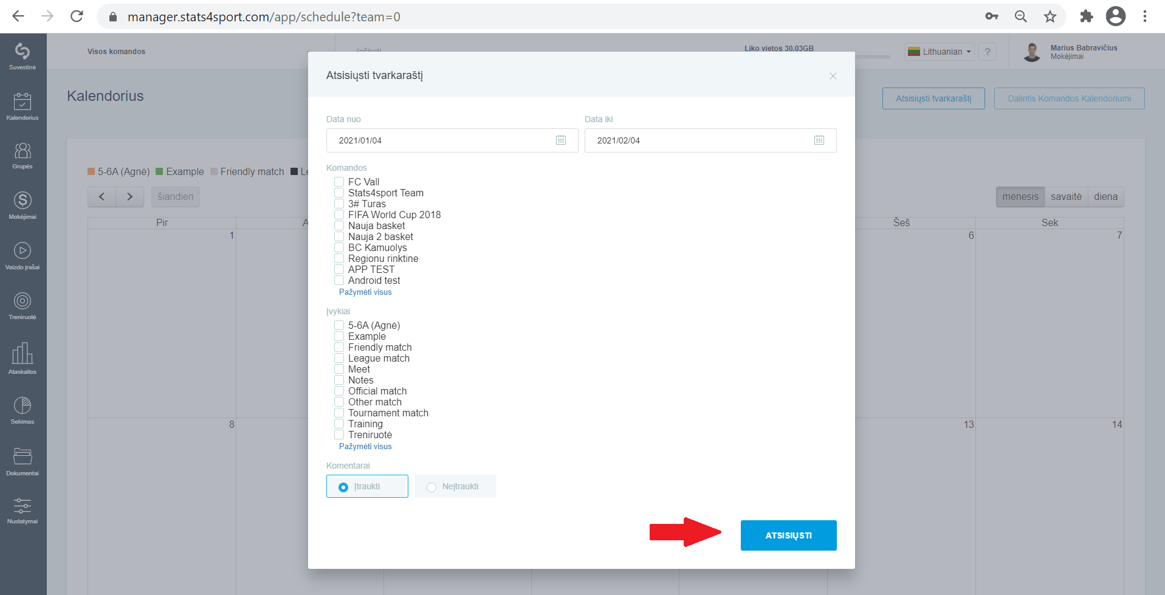
Task: Select the Neįtraukti comments radio option
Action: [x=455, y=486]
